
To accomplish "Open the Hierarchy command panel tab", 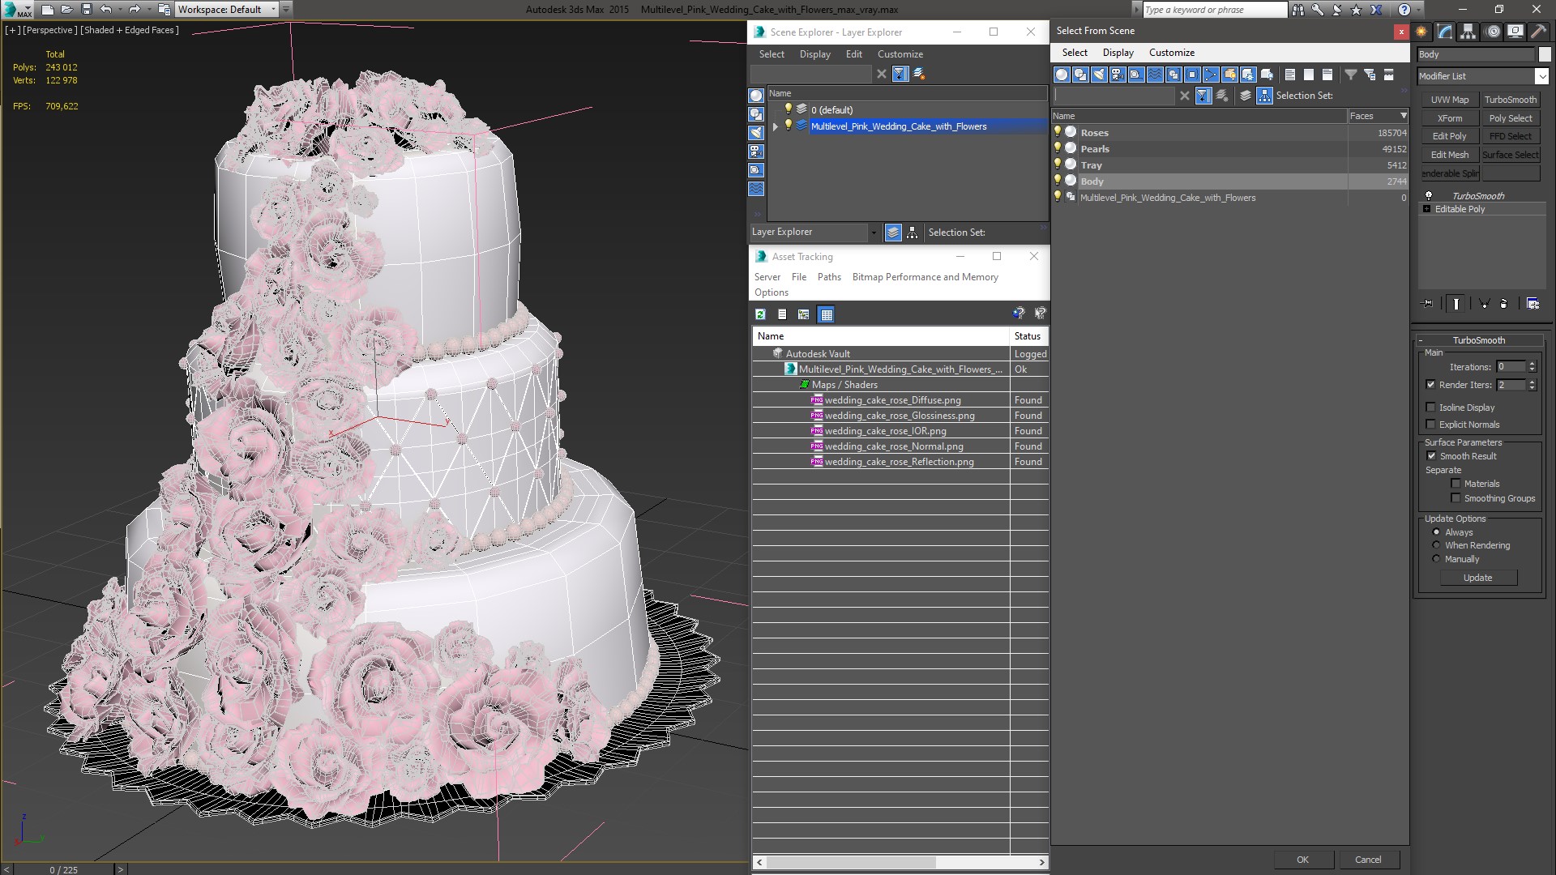I will point(1468,32).
